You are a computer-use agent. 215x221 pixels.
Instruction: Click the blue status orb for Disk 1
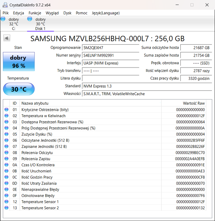coord(30,19)
